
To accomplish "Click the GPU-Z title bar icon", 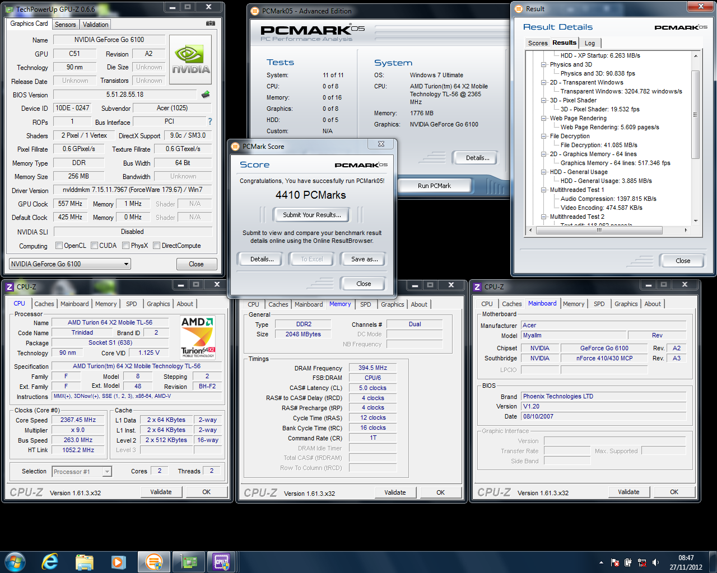I will click(x=10, y=9).
